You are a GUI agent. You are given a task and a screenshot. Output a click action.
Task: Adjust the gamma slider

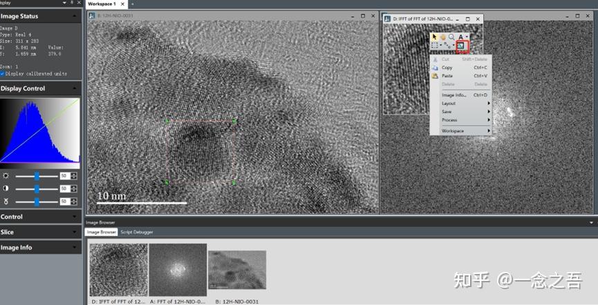[37, 201]
